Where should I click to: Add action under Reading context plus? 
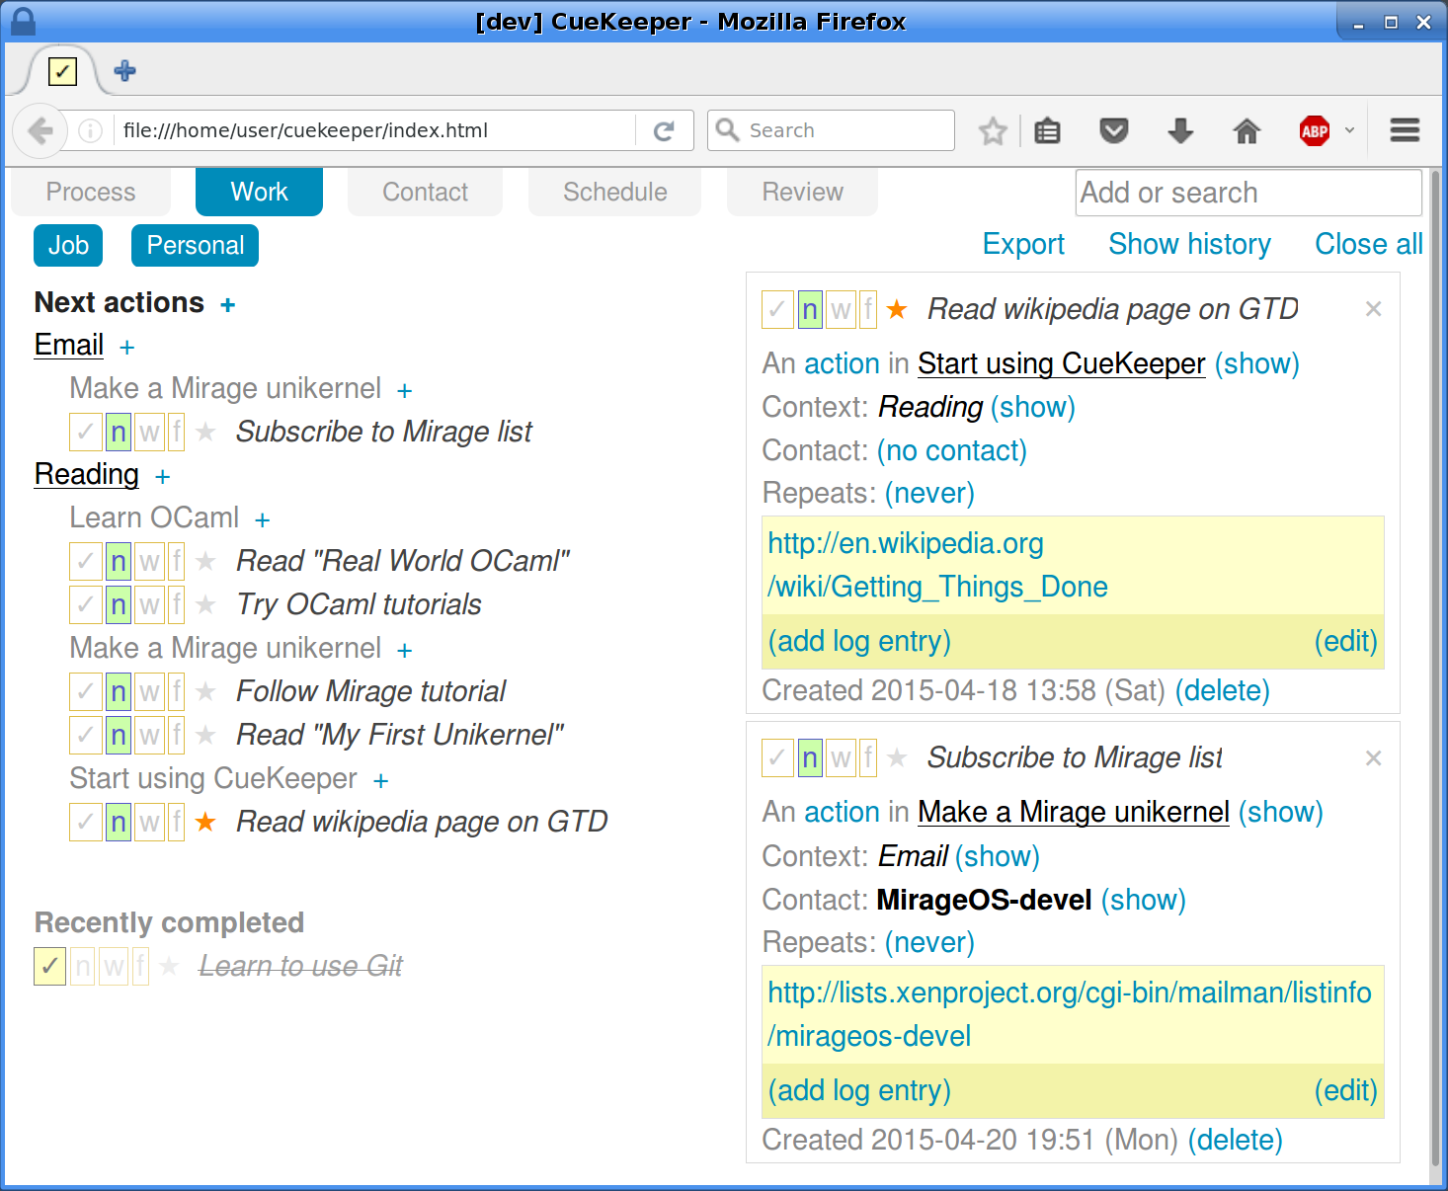[x=163, y=477]
